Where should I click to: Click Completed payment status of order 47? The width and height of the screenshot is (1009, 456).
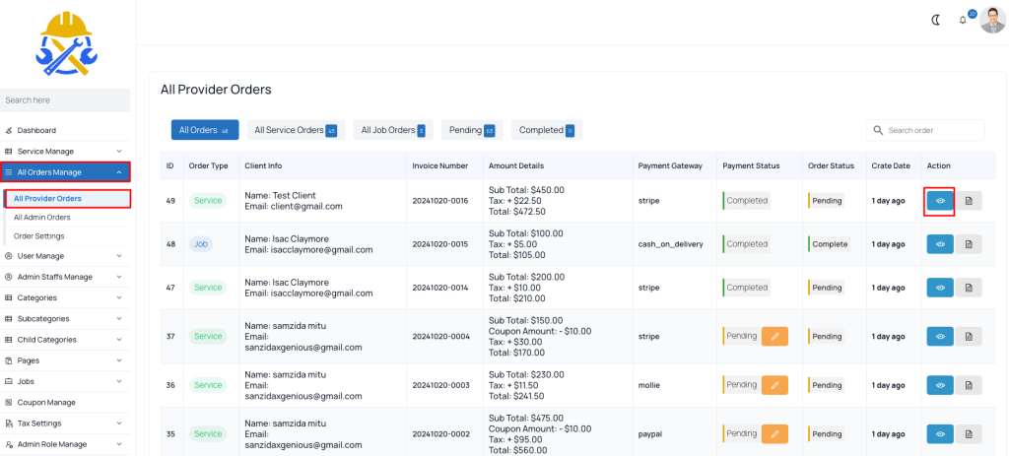click(747, 288)
